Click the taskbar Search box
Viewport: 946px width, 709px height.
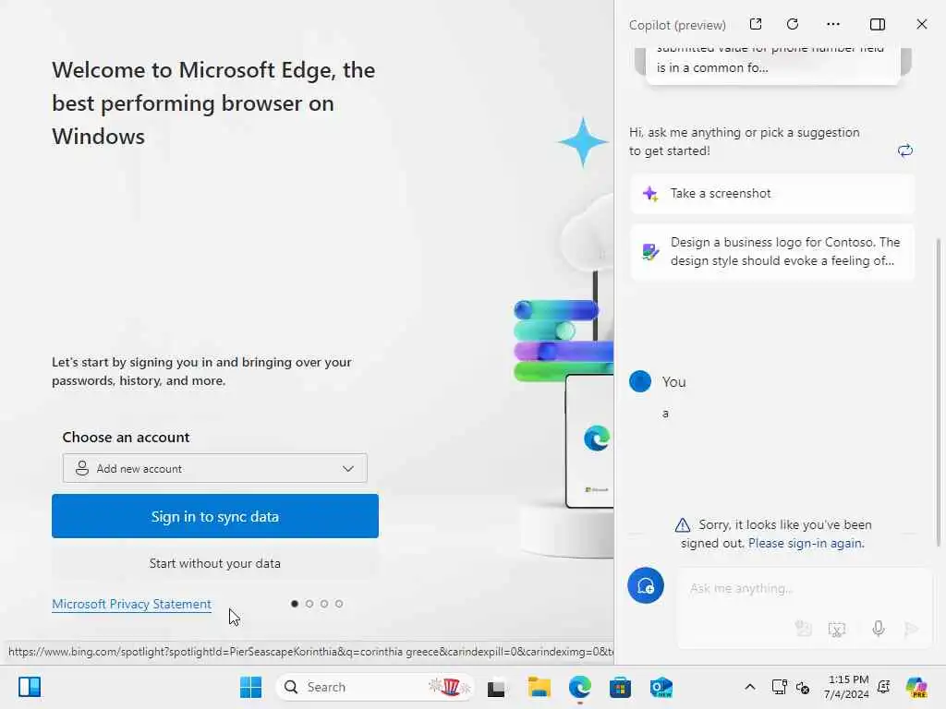click(374, 687)
